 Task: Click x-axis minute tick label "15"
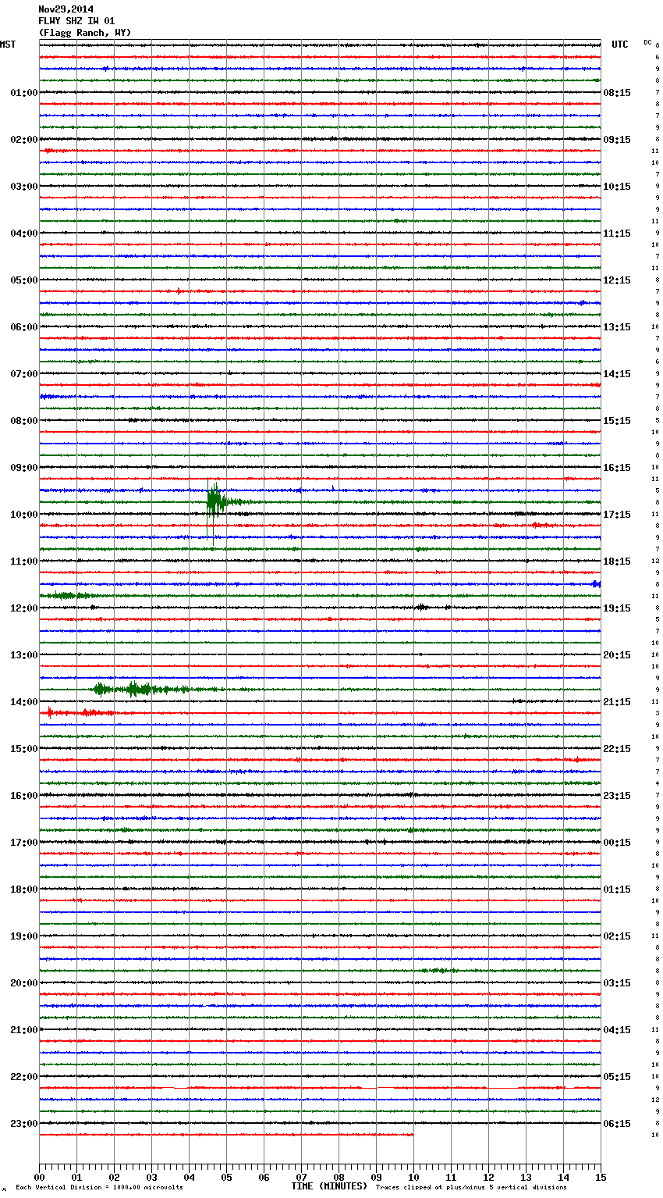pos(600,1177)
